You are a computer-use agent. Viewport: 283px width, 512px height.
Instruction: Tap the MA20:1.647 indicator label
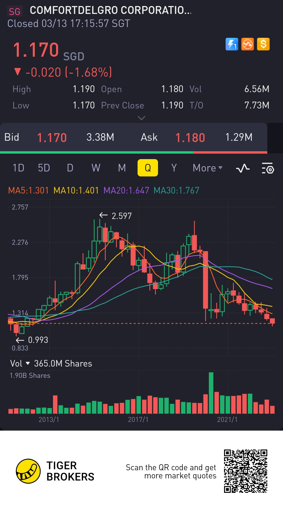126,190
